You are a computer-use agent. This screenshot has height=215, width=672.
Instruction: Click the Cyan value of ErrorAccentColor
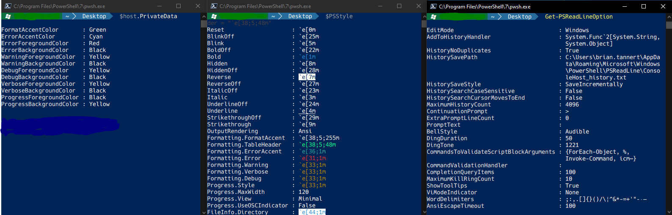96,37
